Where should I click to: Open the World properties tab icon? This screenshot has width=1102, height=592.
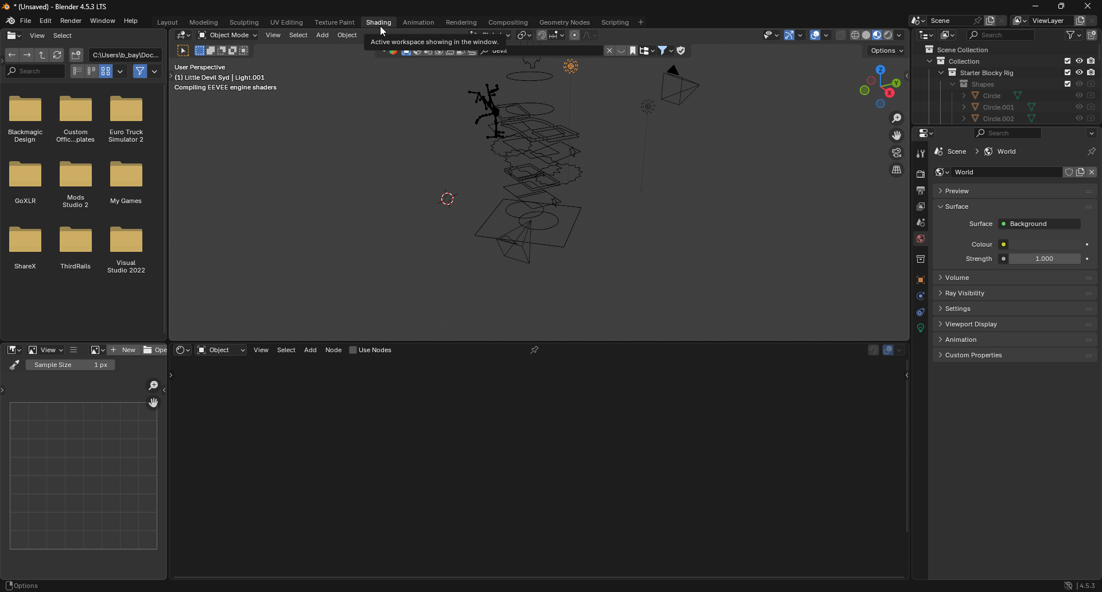pos(921,239)
